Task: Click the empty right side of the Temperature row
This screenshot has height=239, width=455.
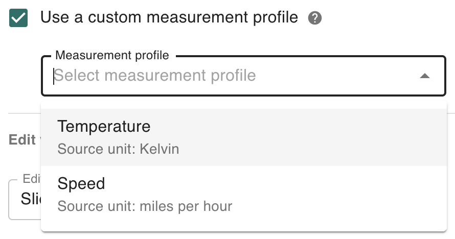Action: point(358,137)
